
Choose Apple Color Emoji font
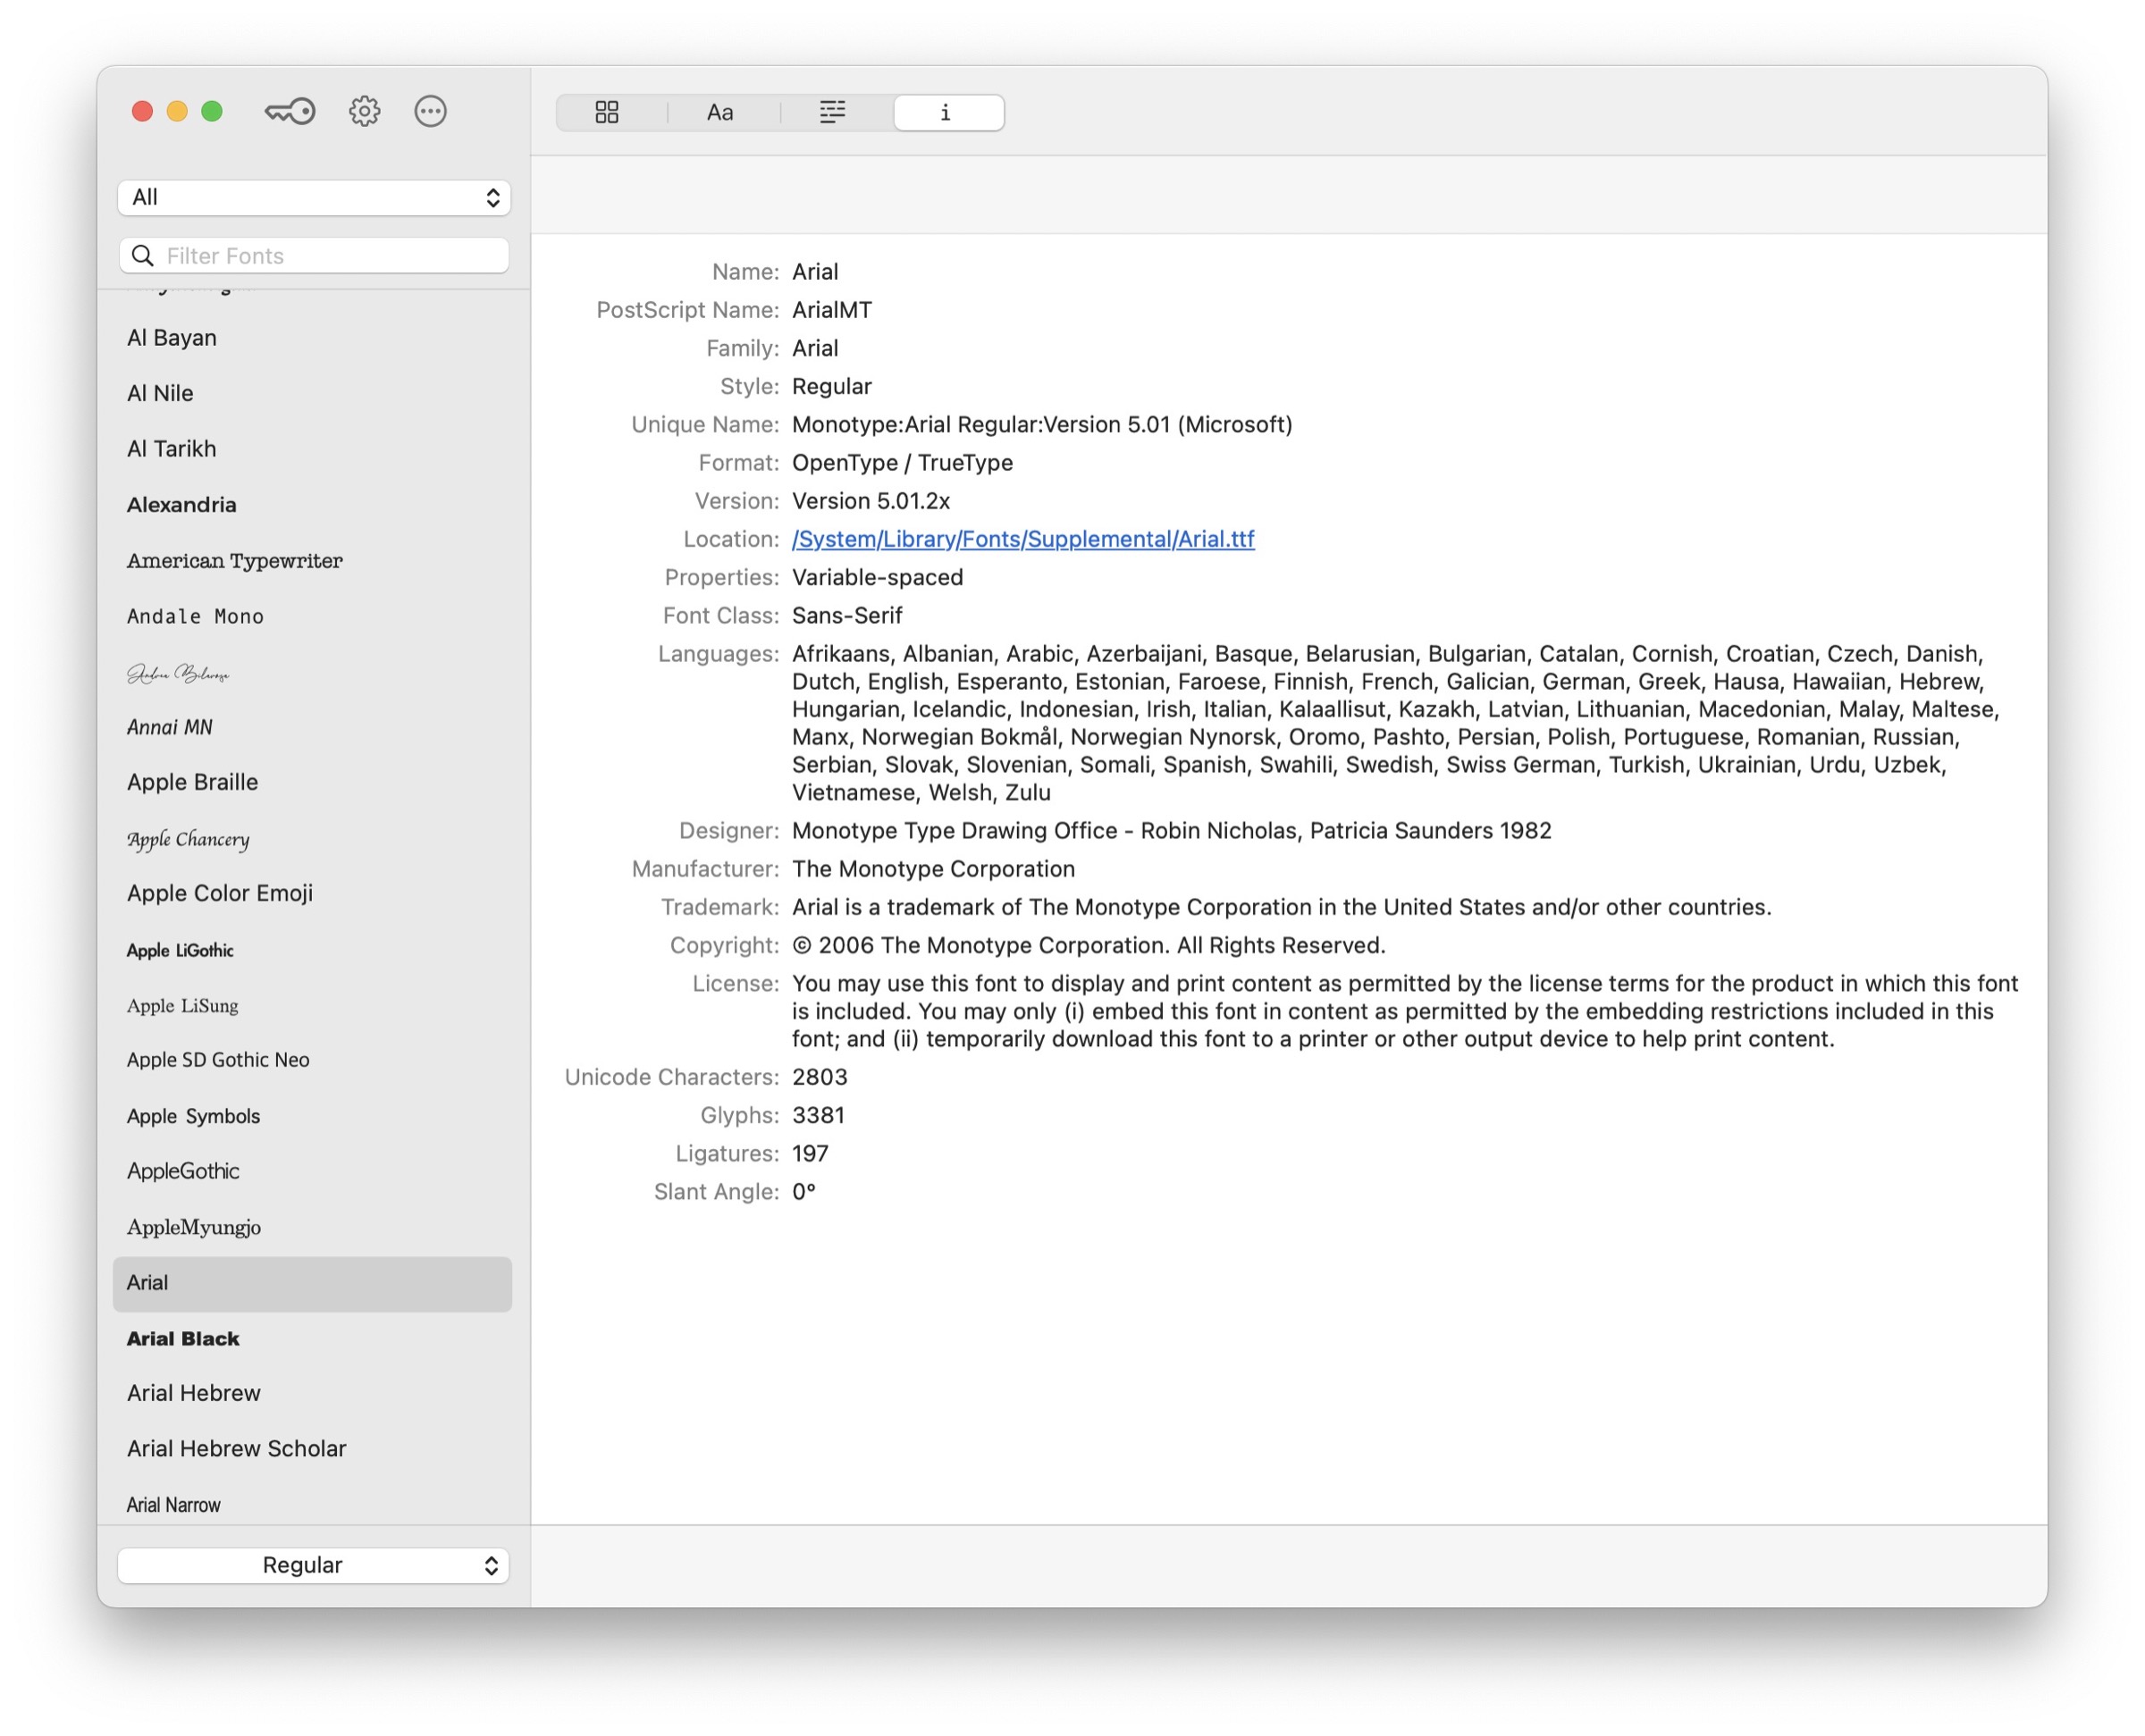(x=220, y=893)
